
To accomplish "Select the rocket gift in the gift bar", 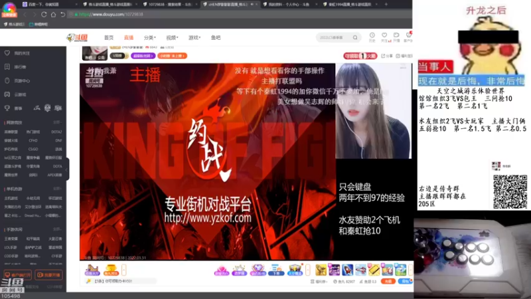I will click(x=347, y=270).
